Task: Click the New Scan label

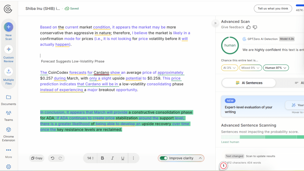Action: [9, 37]
